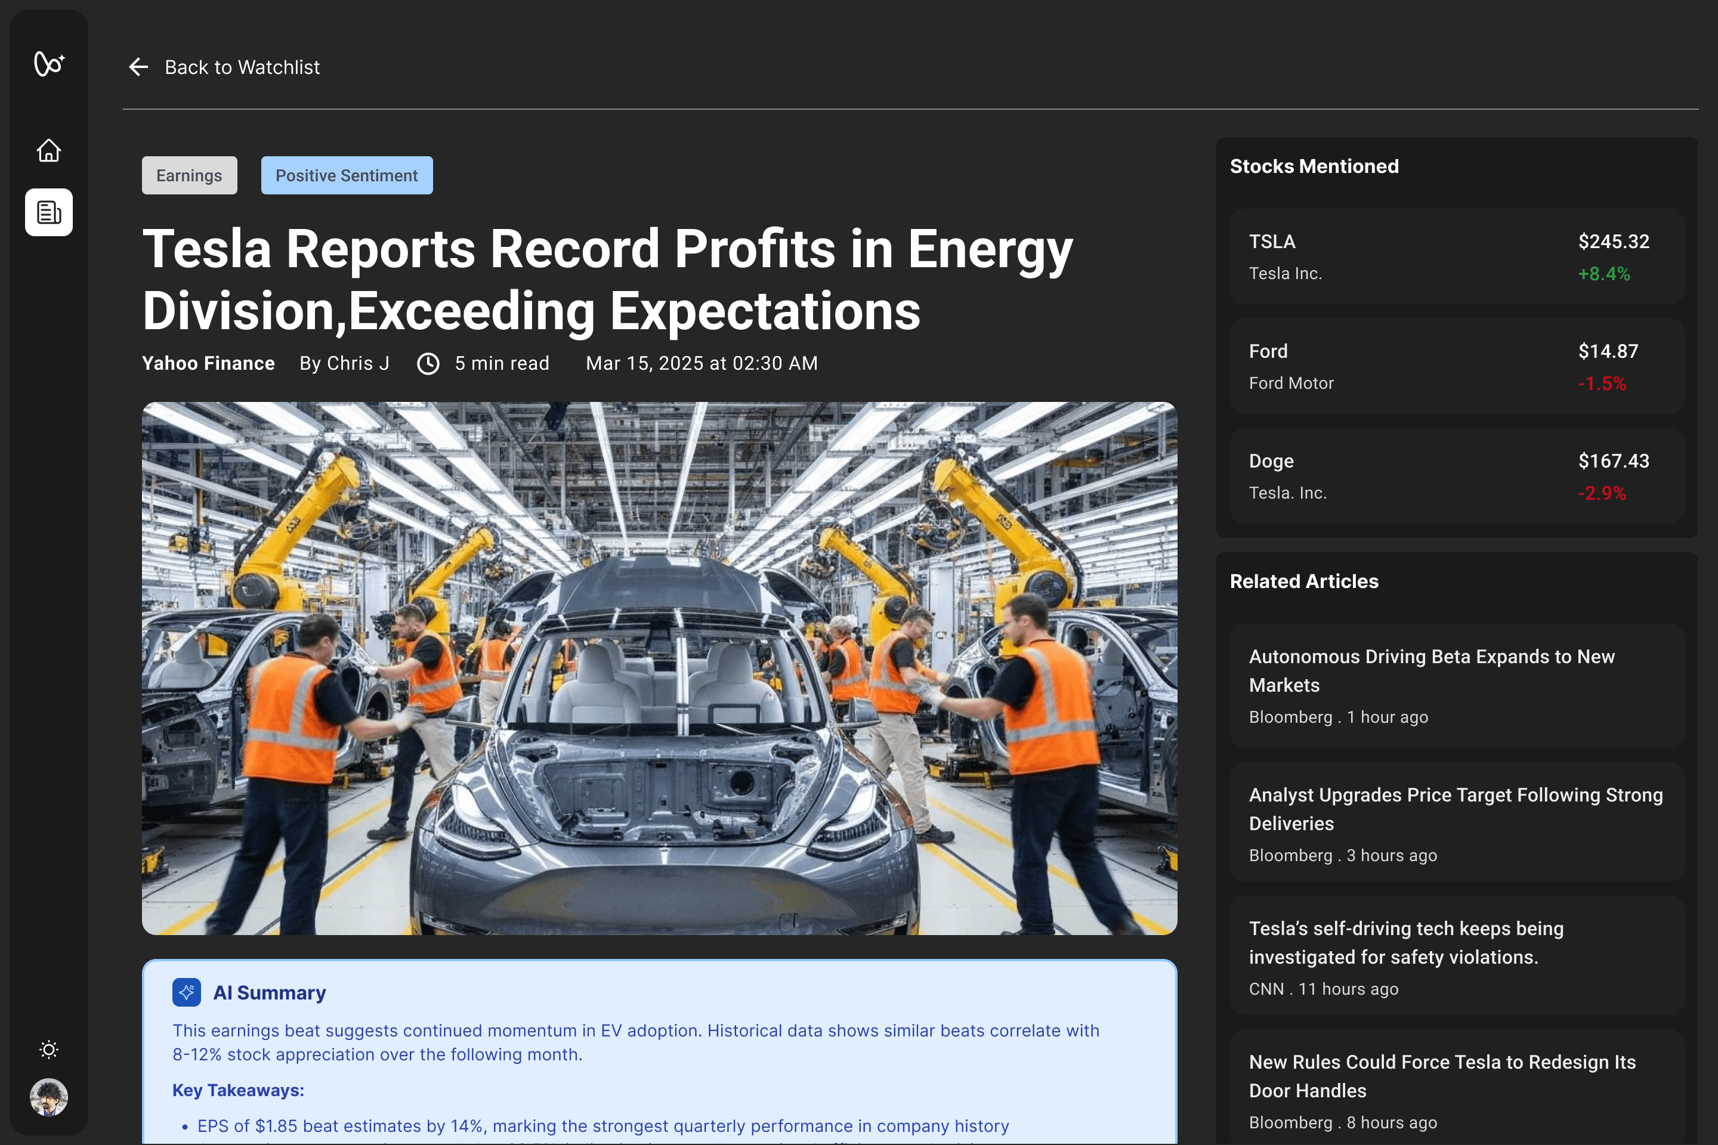Image resolution: width=1718 pixels, height=1145 pixels.
Task: Click the app logo in sidebar
Action: pos(49,64)
